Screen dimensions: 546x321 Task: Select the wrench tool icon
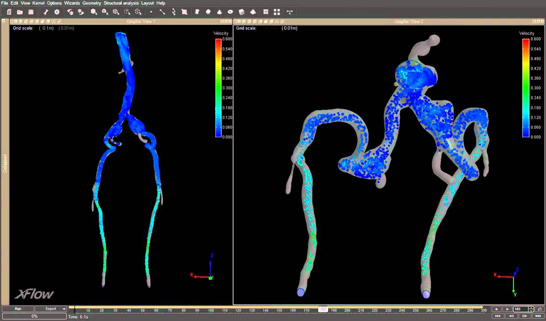(46, 12)
